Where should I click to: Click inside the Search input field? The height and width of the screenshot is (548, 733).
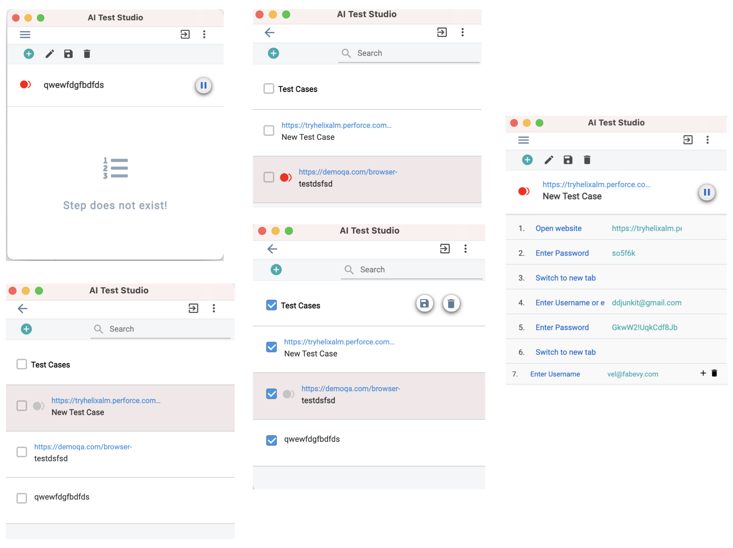381,53
